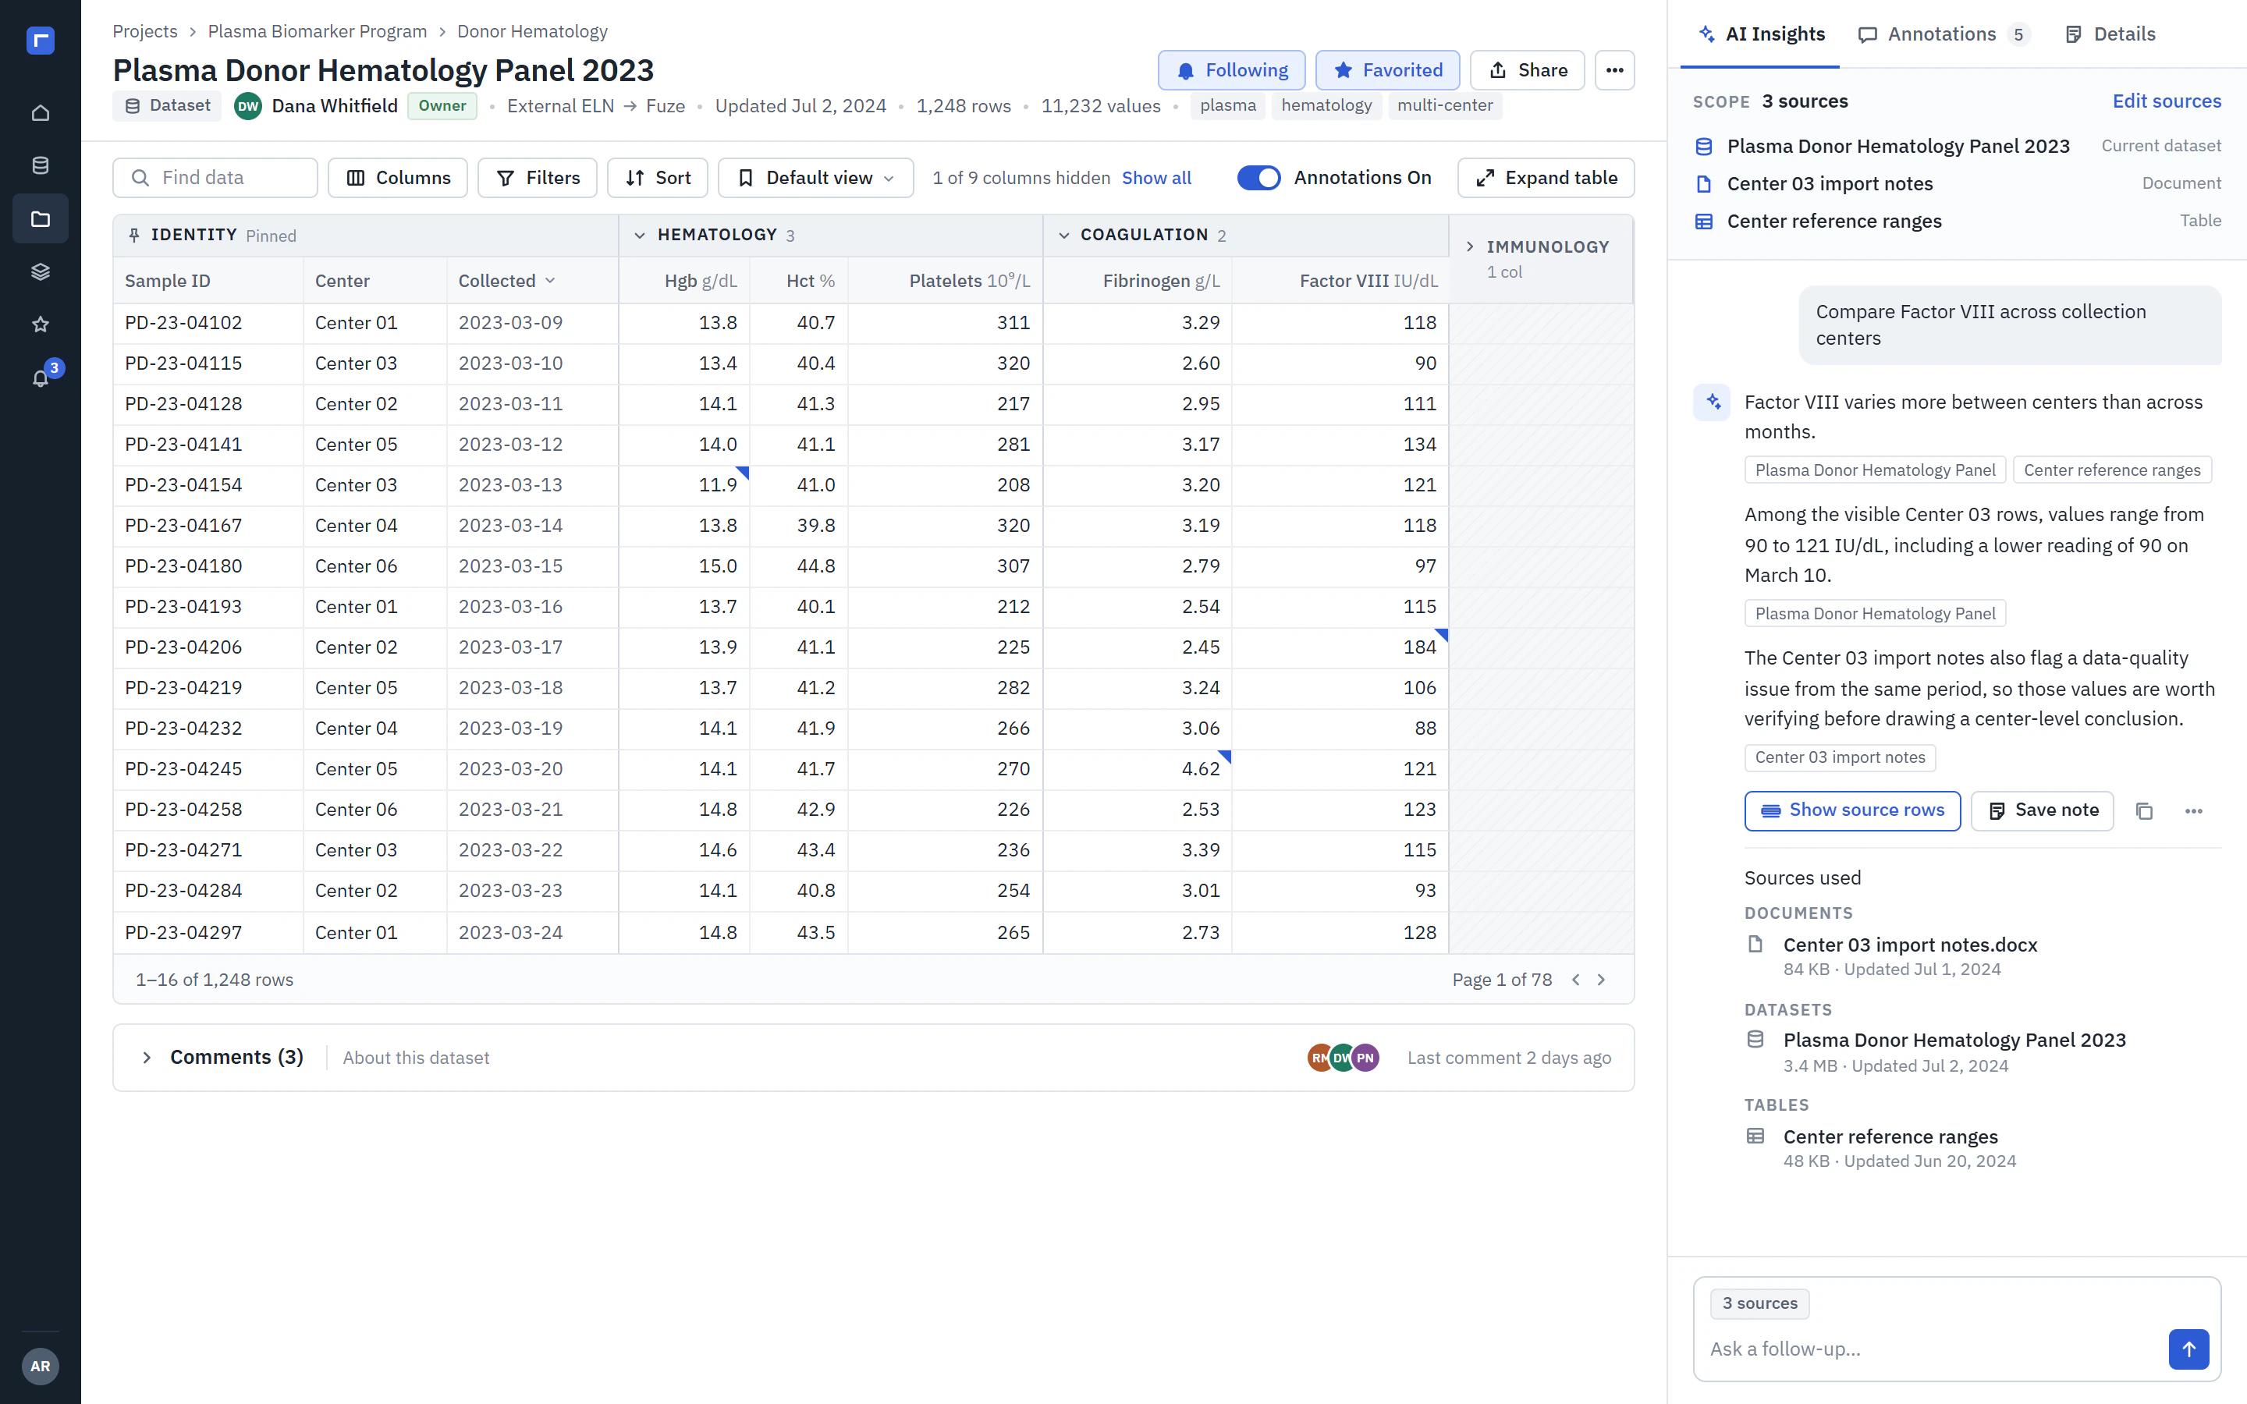The image size is (2247, 1404).
Task: Click annotation marker on Hgb 11.9 cell
Action: click(743, 473)
